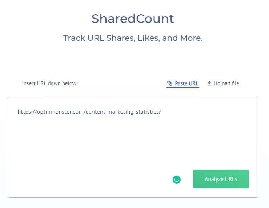Place cursor after "content-marketing-statistics/" in the URL
Image resolution: width=269 pixels, height=208 pixels.
click(x=162, y=112)
